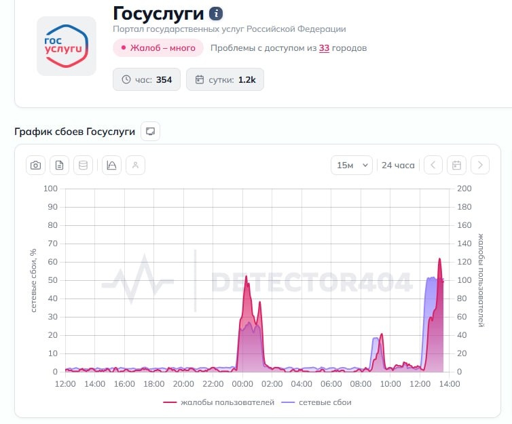Click the complaints peak near 13:30 on chart

coord(439,259)
